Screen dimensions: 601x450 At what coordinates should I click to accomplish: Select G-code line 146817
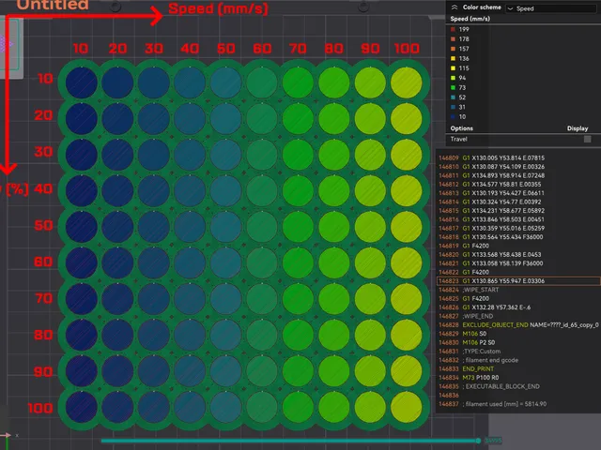(492, 228)
